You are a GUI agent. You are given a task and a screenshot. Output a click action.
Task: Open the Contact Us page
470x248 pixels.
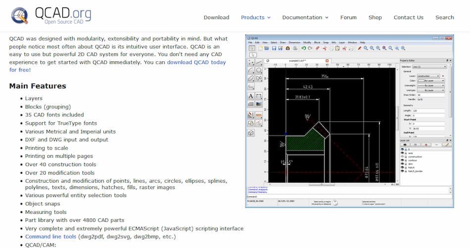409,17
